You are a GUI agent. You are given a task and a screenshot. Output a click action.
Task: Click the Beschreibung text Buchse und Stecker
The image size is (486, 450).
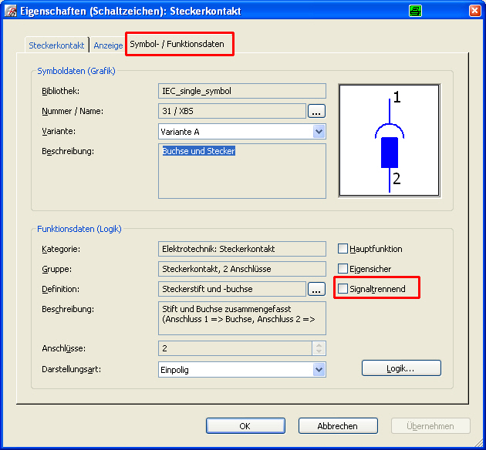(199, 151)
